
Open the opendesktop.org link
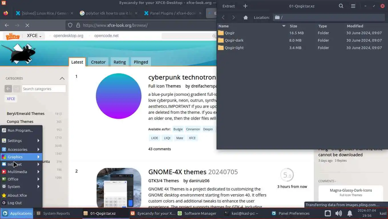coord(68,36)
